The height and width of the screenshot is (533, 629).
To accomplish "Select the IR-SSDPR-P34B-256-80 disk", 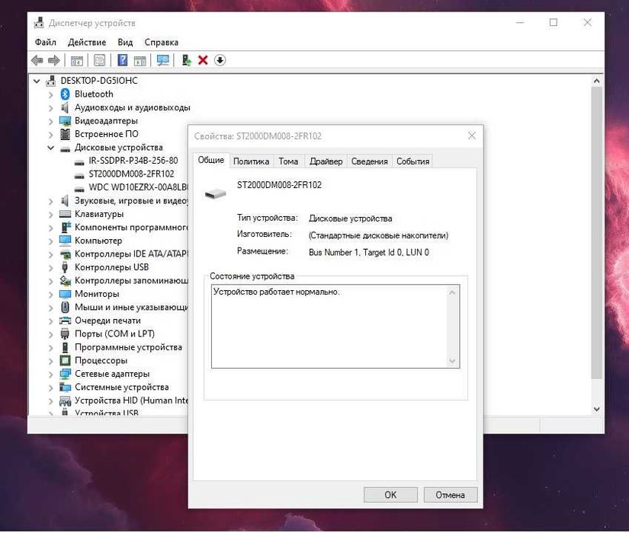I will (133, 161).
